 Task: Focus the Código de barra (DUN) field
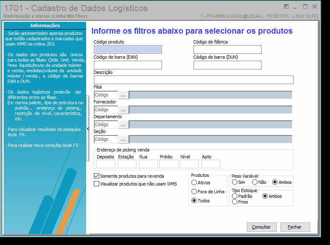click(228, 65)
